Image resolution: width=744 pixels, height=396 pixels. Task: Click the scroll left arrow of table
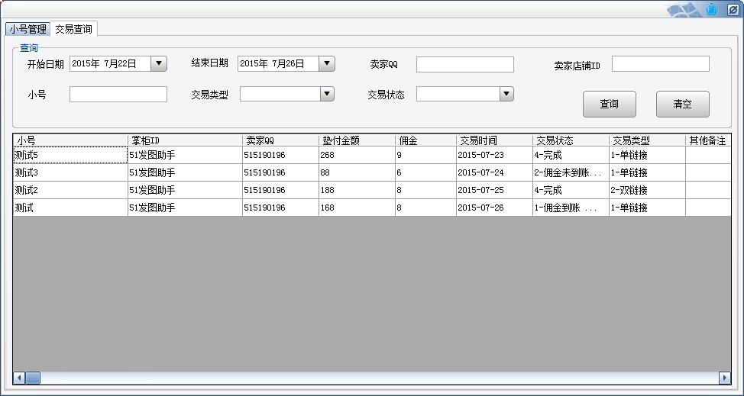pos(19,378)
